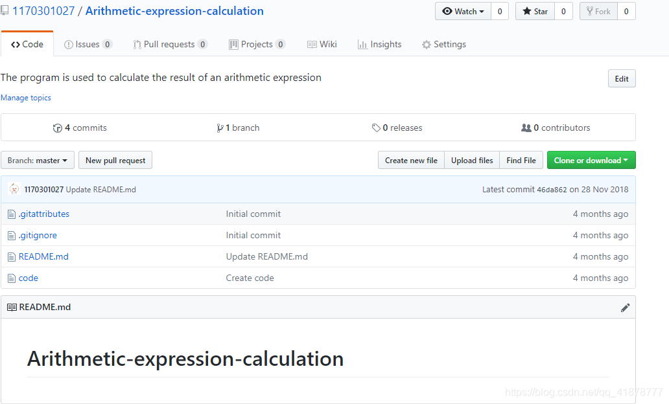This screenshot has width=669, height=404.
Task: Open the Insights tab
Action: [x=380, y=44]
